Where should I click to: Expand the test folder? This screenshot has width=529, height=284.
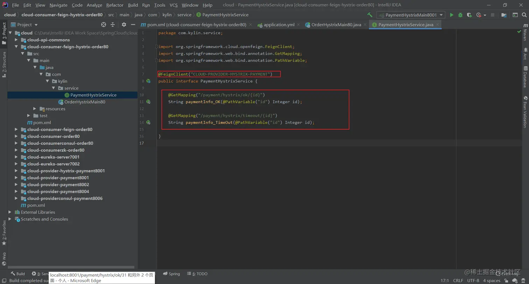[x=29, y=116]
